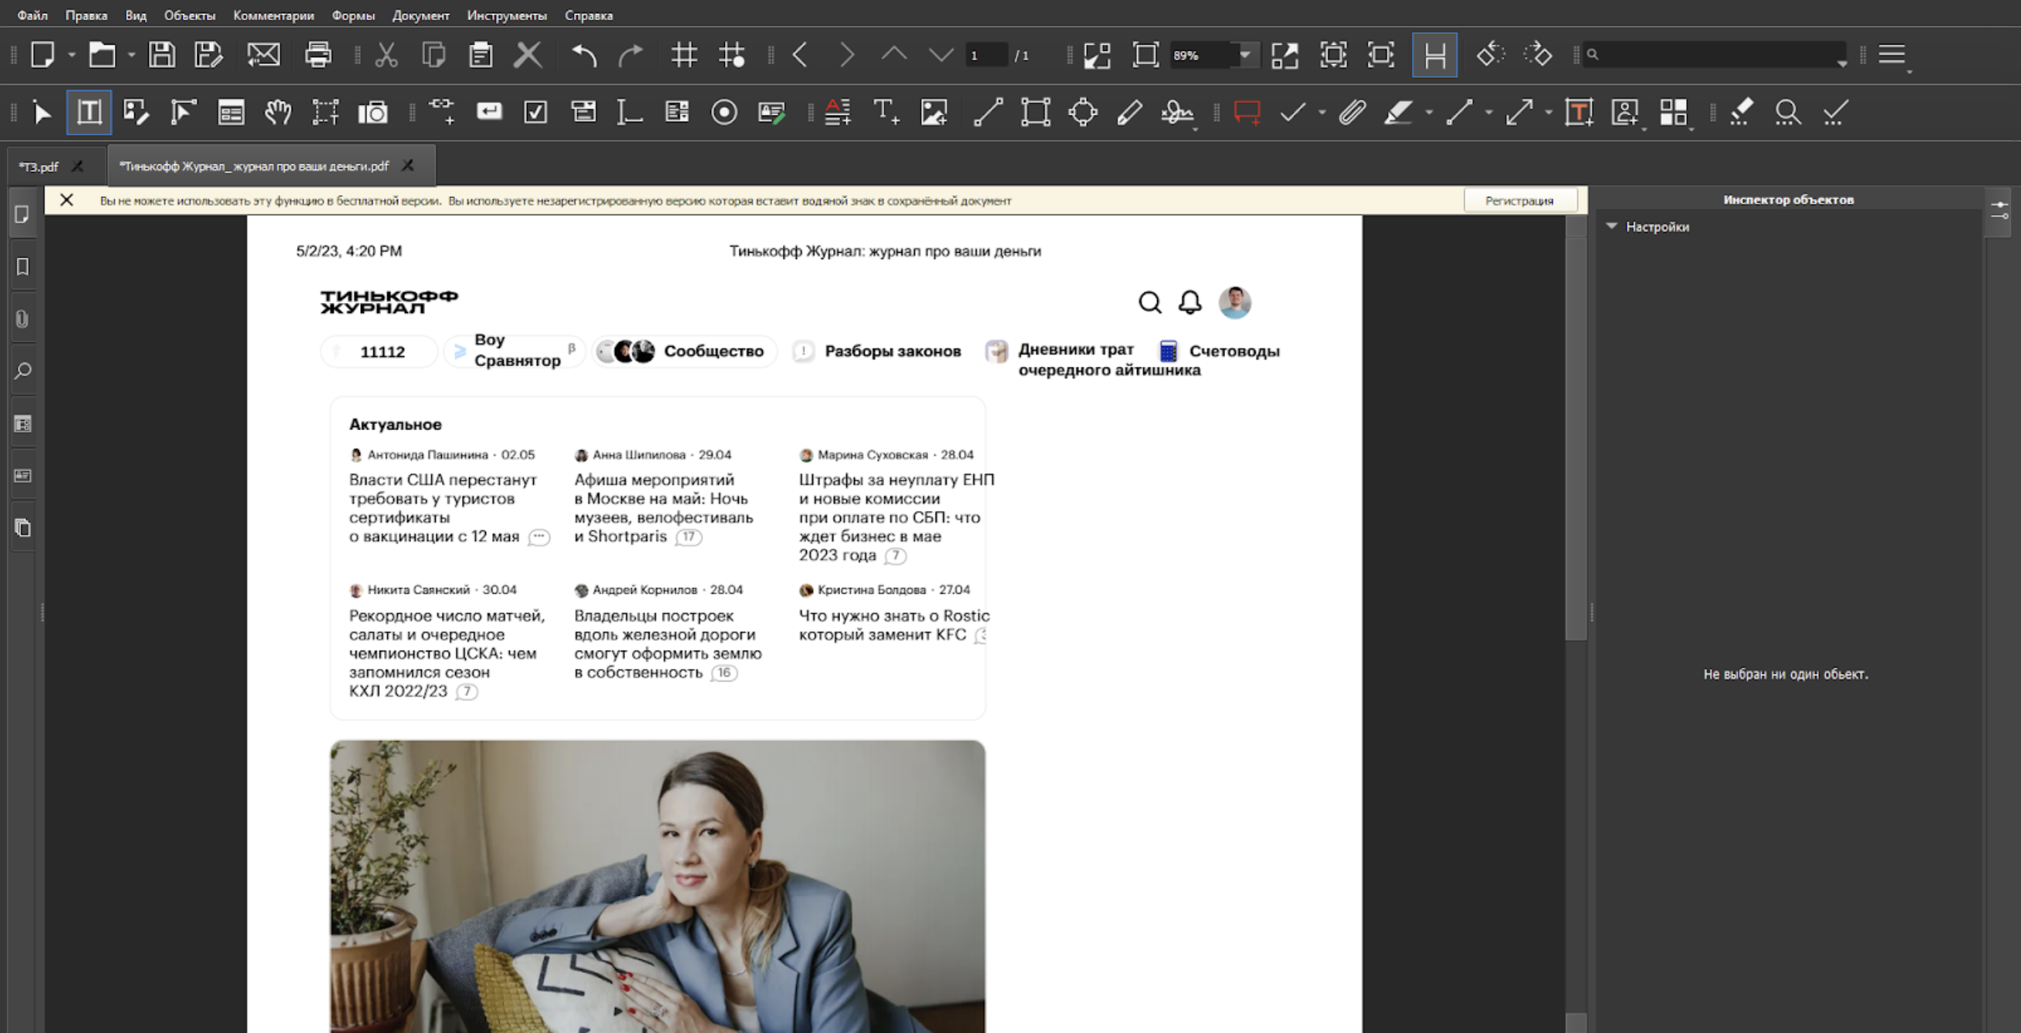The height and width of the screenshot is (1033, 2021).
Task: Open the Bookmarks side panel
Action: click(22, 267)
